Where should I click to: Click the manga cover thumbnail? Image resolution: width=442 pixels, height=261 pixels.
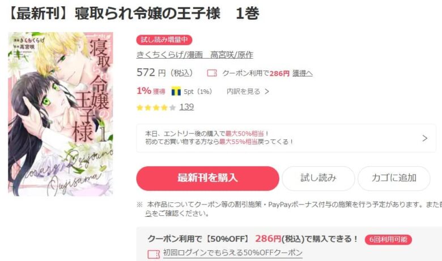(x=61, y=114)
